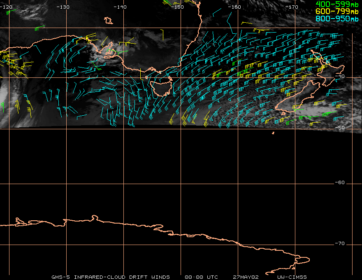This screenshot has height=280, width=362.
Task: Click the UW-CIMSS source label
Action: [x=292, y=277]
